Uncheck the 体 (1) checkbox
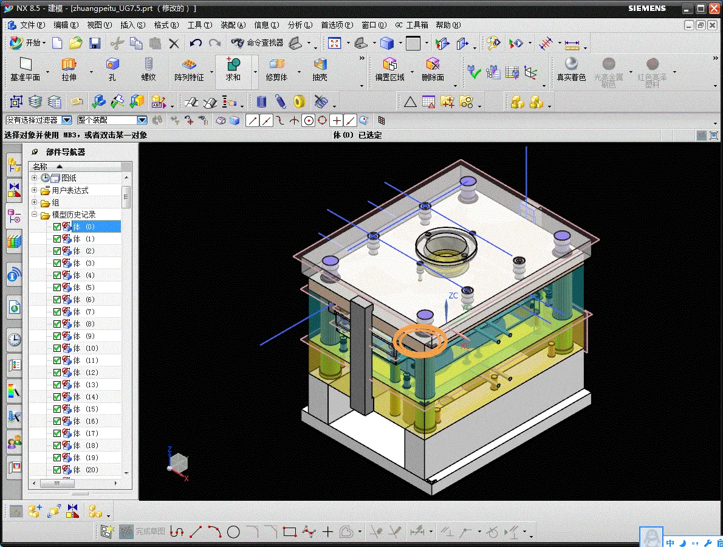The height and width of the screenshot is (547, 723). 57,239
